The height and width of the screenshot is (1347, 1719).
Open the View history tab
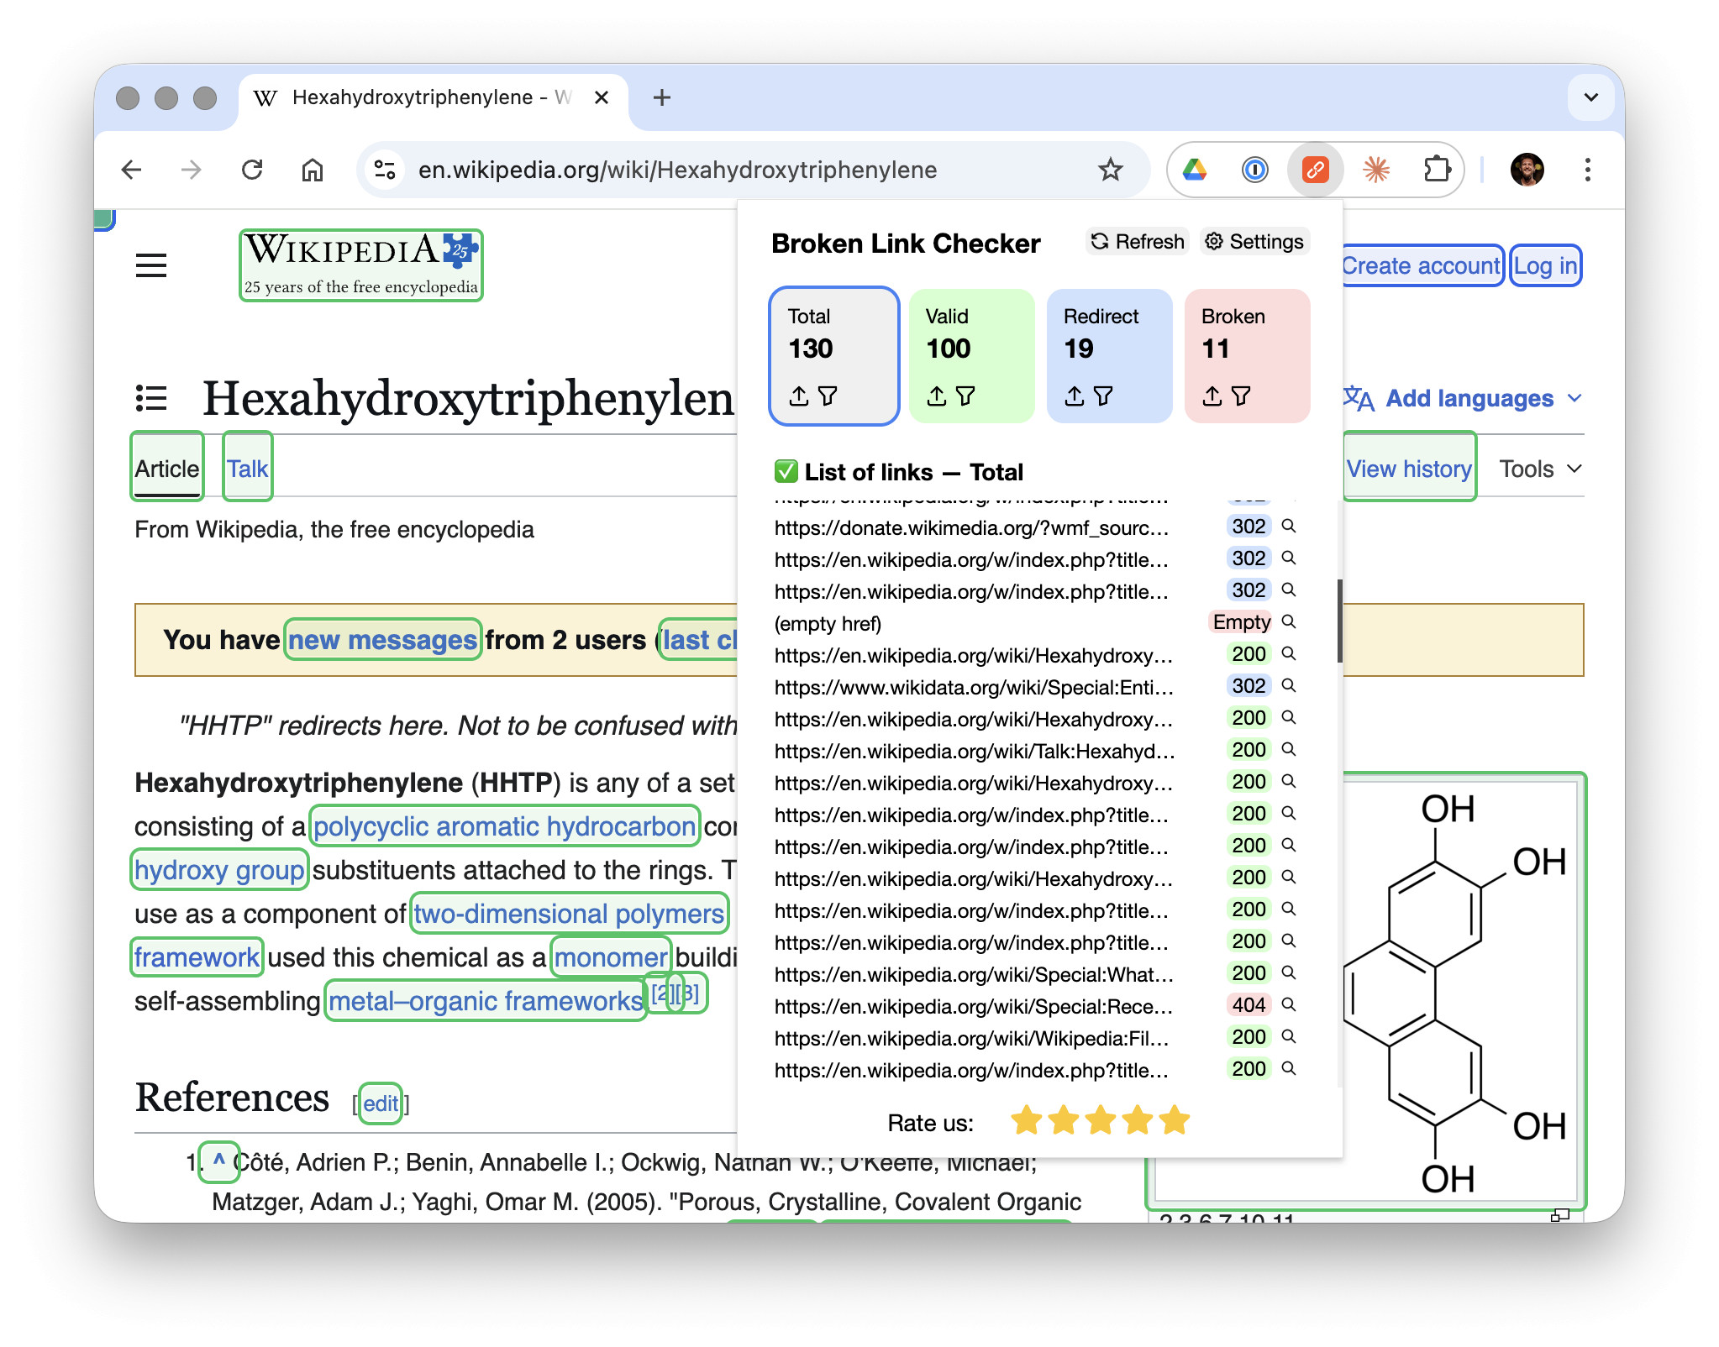[x=1409, y=469]
